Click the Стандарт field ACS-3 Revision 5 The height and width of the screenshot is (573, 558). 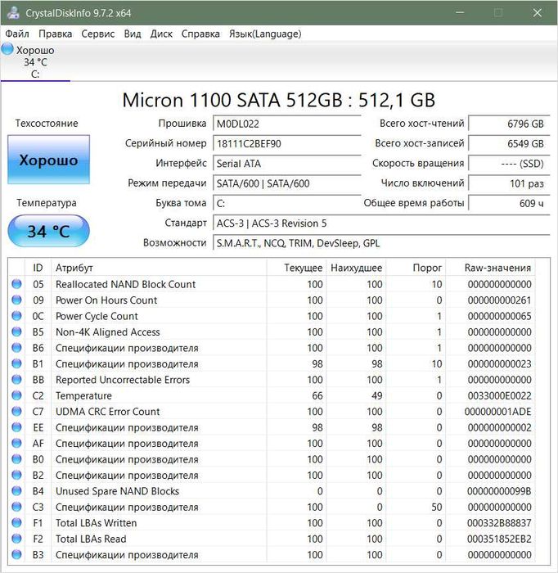(x=381, y=223)
